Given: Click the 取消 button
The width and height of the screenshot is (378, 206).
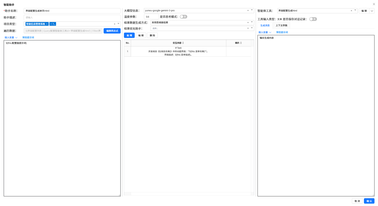Looking at the screenshot, I should point(357,201).
